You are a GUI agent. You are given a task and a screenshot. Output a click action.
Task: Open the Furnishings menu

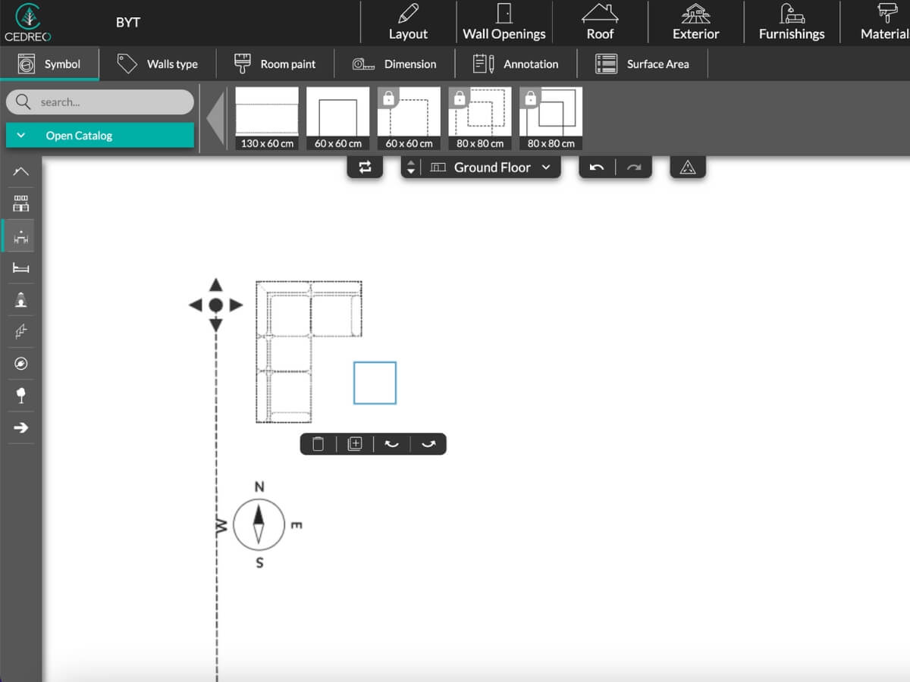coord(791,23)
